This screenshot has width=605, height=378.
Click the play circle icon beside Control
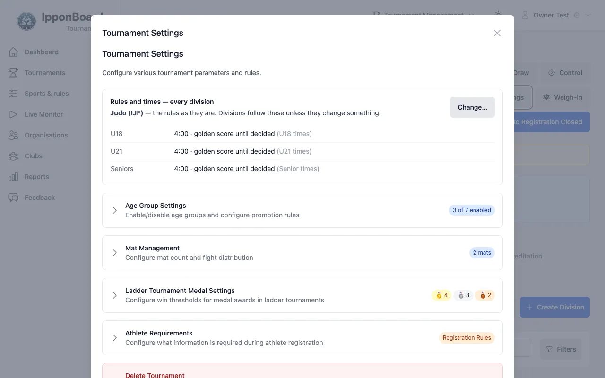click(x=552, y=73)
